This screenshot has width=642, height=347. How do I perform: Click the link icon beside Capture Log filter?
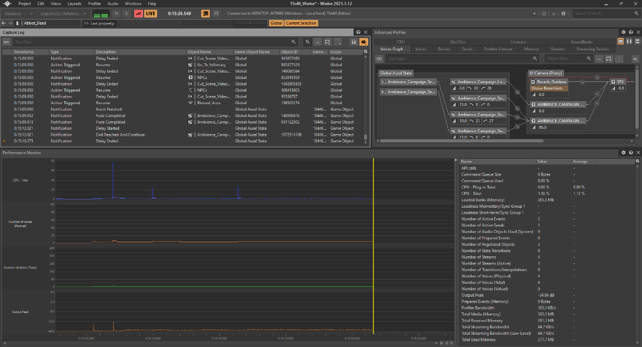point(6,42)
